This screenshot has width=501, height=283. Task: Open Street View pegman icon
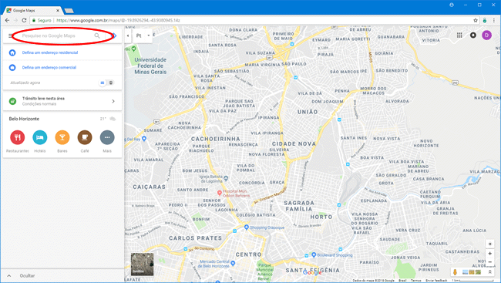tap(455, 272)
